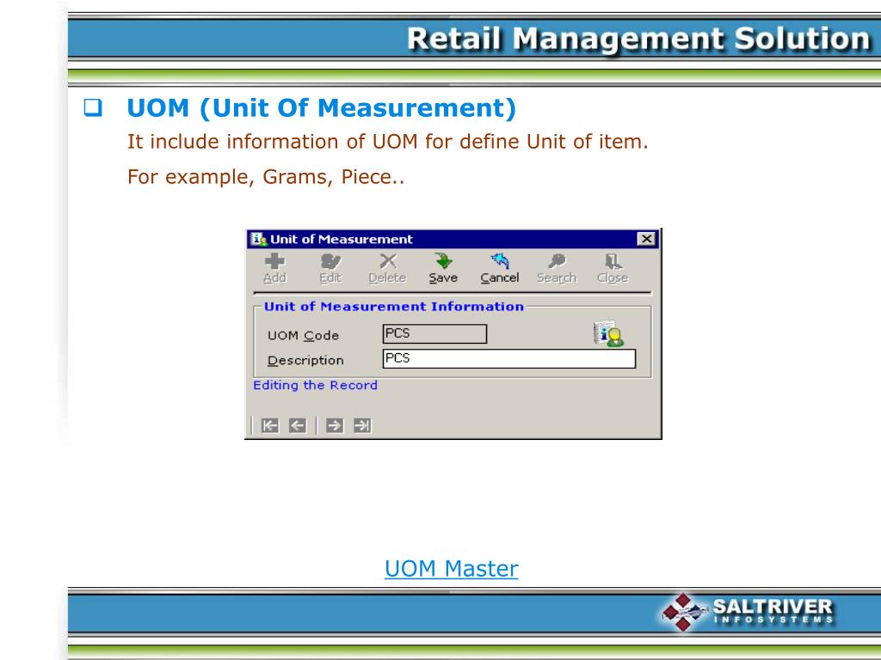The image size is (881, 660).
Task: Open the Search toolbar icon
Action: click(x=557, y=268)
